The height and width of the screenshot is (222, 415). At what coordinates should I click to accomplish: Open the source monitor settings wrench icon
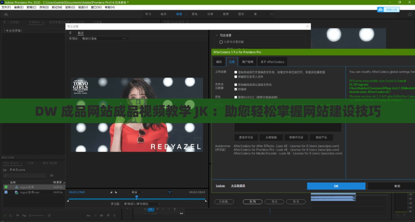click(x=170, y=192)
